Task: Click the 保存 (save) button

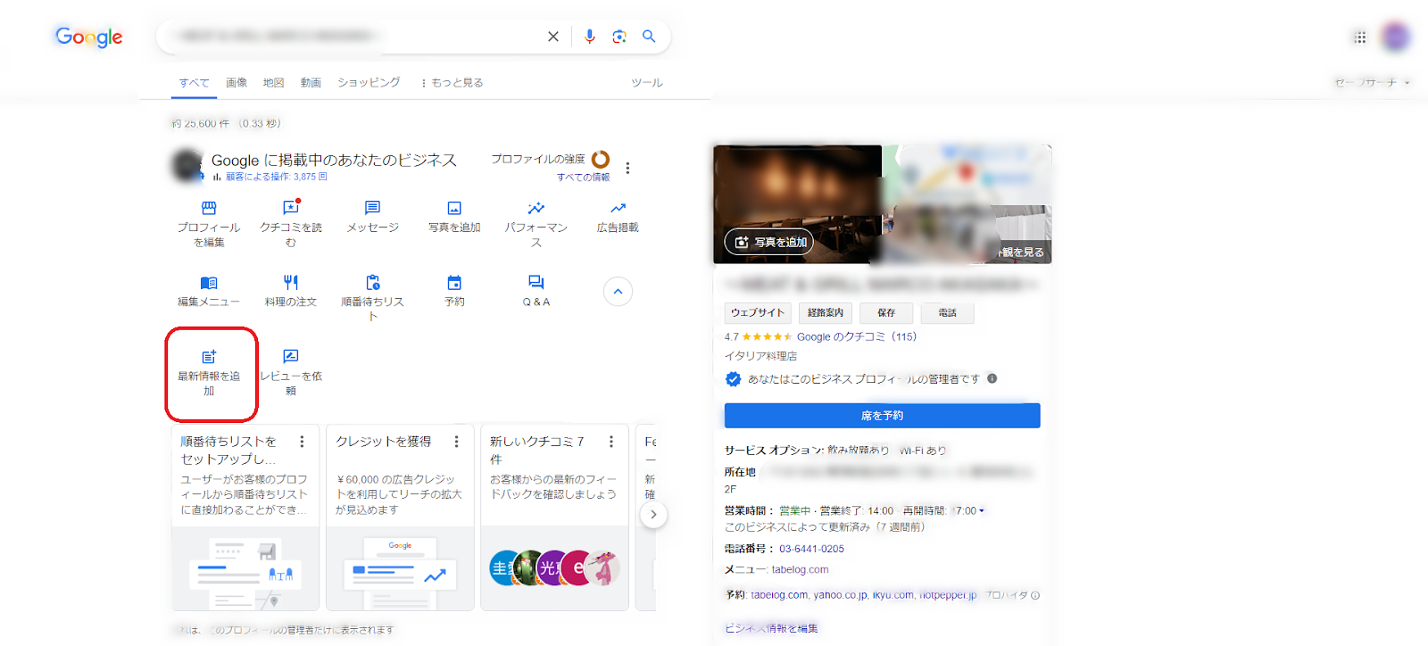Action: click(886, 312)
